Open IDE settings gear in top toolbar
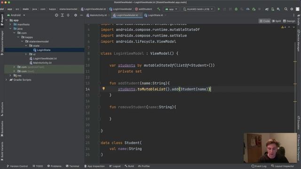 tap(292, 9)
